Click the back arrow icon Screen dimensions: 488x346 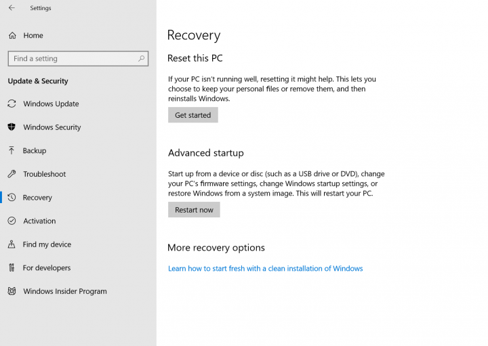(12, 7)
